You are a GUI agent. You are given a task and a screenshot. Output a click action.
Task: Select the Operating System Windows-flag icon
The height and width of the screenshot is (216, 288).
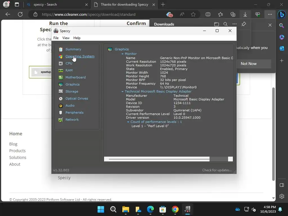coord(61,56)
